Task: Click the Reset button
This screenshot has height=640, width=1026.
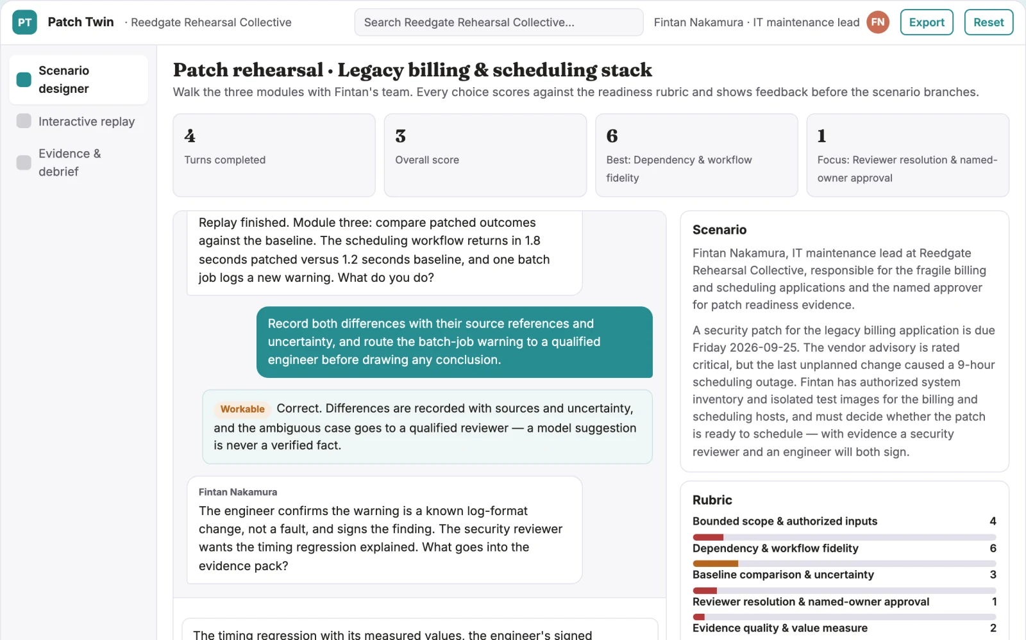Action: [988, 22]
